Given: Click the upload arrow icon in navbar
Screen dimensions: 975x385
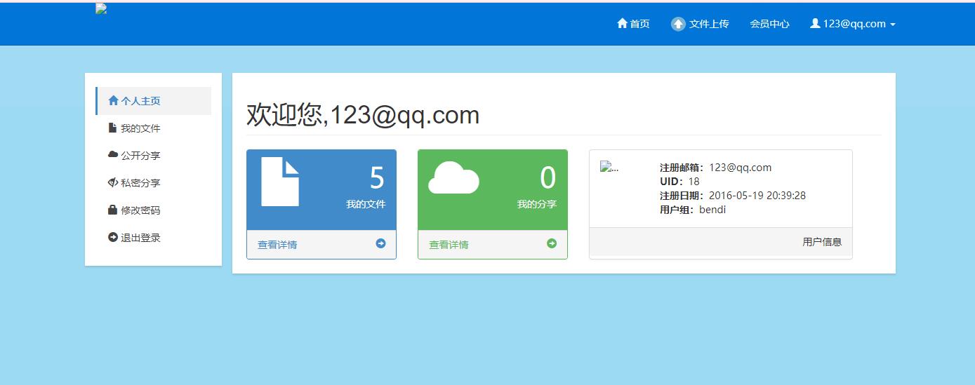Looking at the screenshot, I should coord(678,24).
